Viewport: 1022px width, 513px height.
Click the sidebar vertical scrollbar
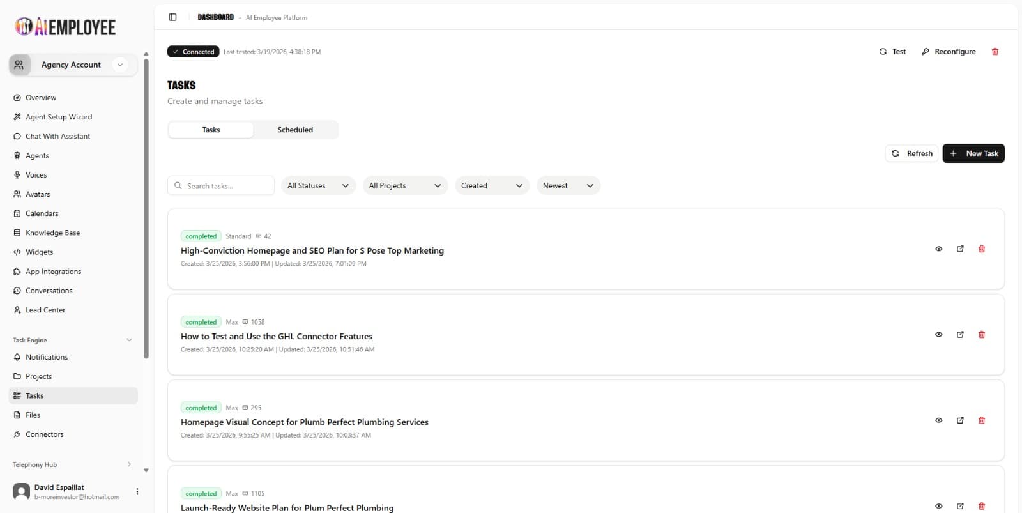146,208
